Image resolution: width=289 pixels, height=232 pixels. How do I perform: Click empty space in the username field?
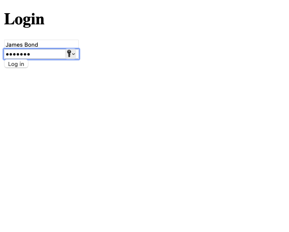coord(58,44)
